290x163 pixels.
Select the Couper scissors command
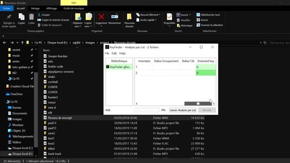click(43, 15)
